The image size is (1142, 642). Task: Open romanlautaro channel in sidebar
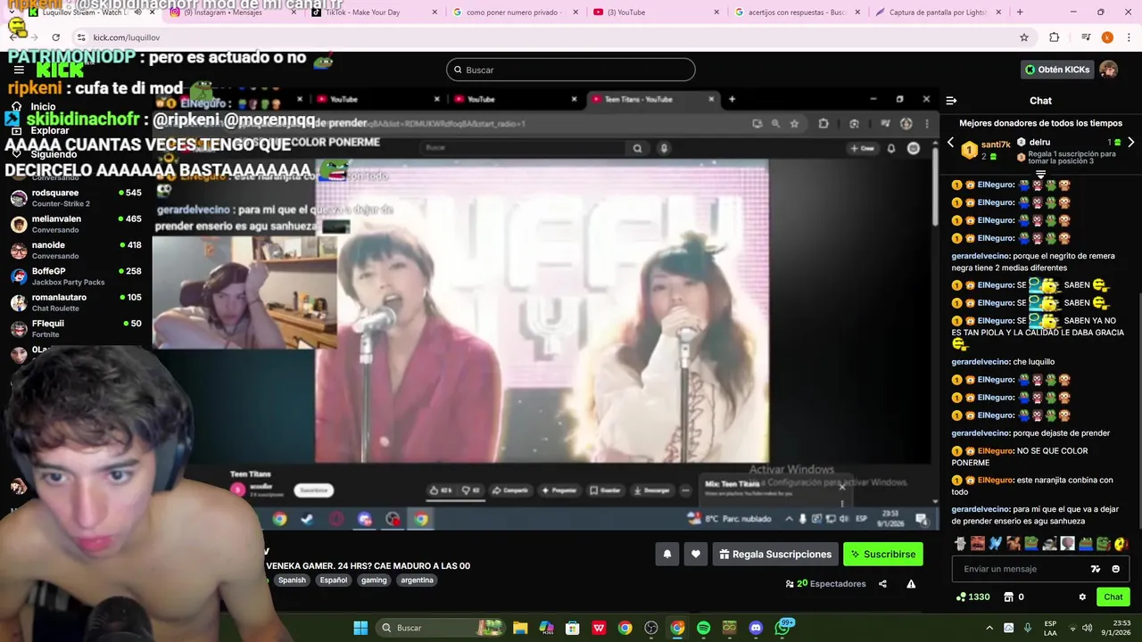(x=76, y=302)
